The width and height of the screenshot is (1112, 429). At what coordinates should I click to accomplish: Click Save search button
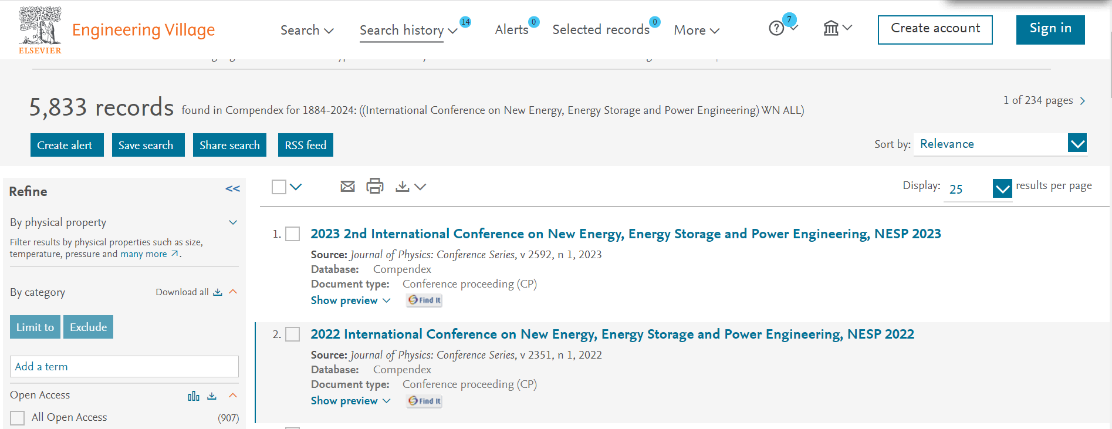148,145
